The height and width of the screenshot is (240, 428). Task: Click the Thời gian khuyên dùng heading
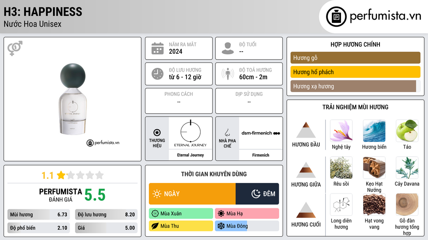click(x=214, y=174)
